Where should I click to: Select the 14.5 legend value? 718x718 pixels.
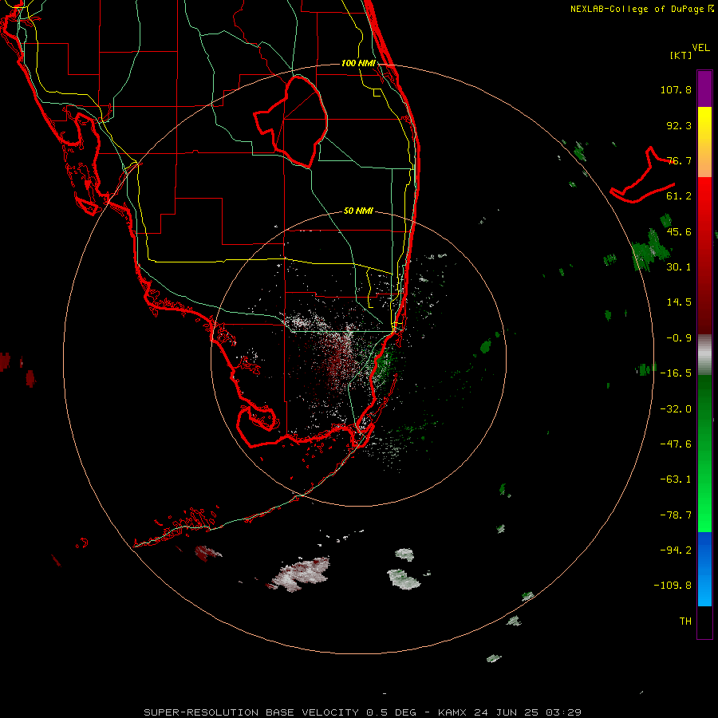point(679,302)
